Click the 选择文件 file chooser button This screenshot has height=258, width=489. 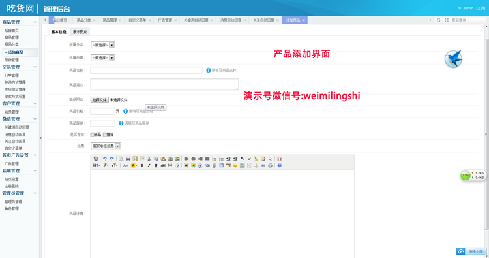(x=100, y=100)
